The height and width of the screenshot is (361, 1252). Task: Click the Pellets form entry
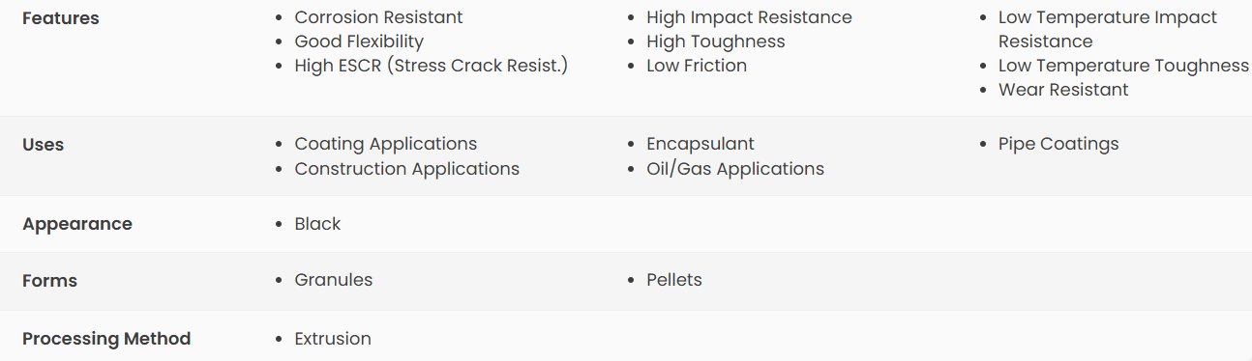[x=674, y=280]
